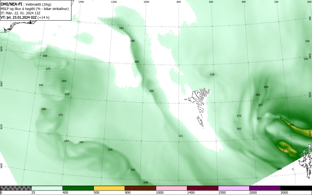Click the initial time 'IT: Mán. 22. 01. 2024 12Z'
This screenshot has height=195, width=312.
(21, 13)
